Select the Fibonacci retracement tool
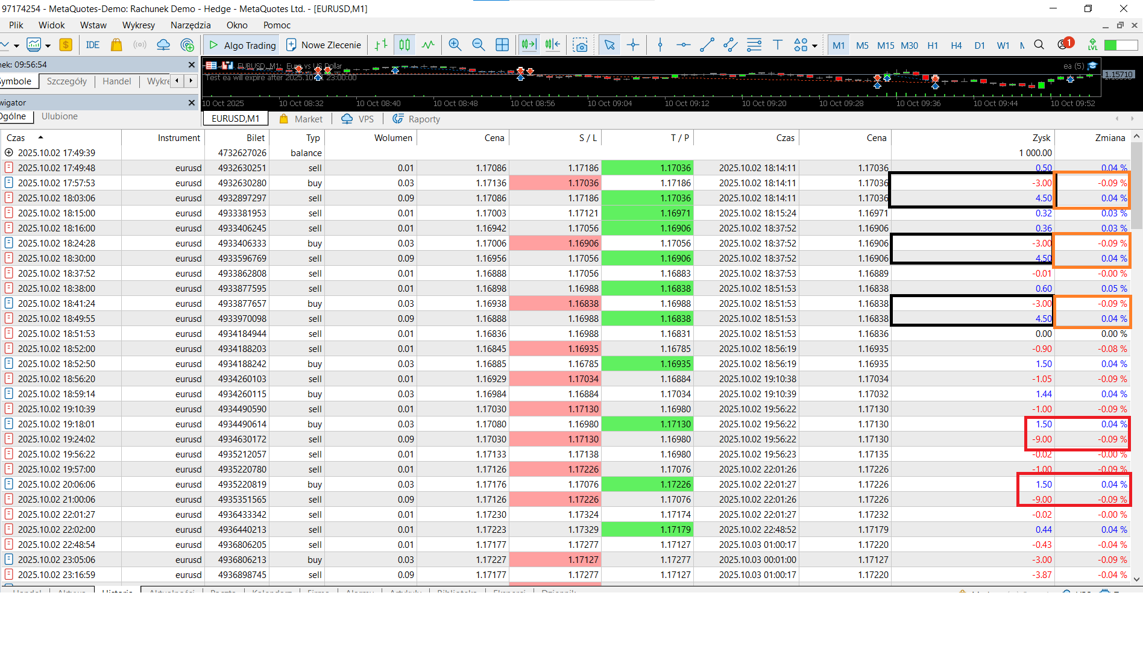 click(754, 45)
